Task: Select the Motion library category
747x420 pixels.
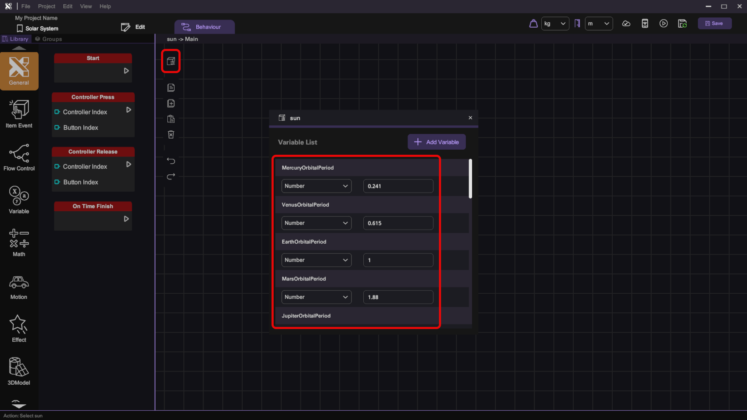Action: [x=19, y=287]
